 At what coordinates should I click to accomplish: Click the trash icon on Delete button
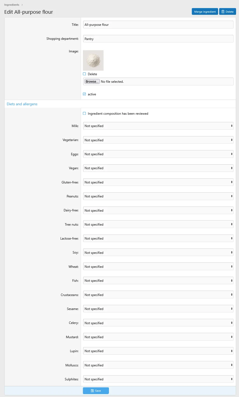[x=223, y=12]
